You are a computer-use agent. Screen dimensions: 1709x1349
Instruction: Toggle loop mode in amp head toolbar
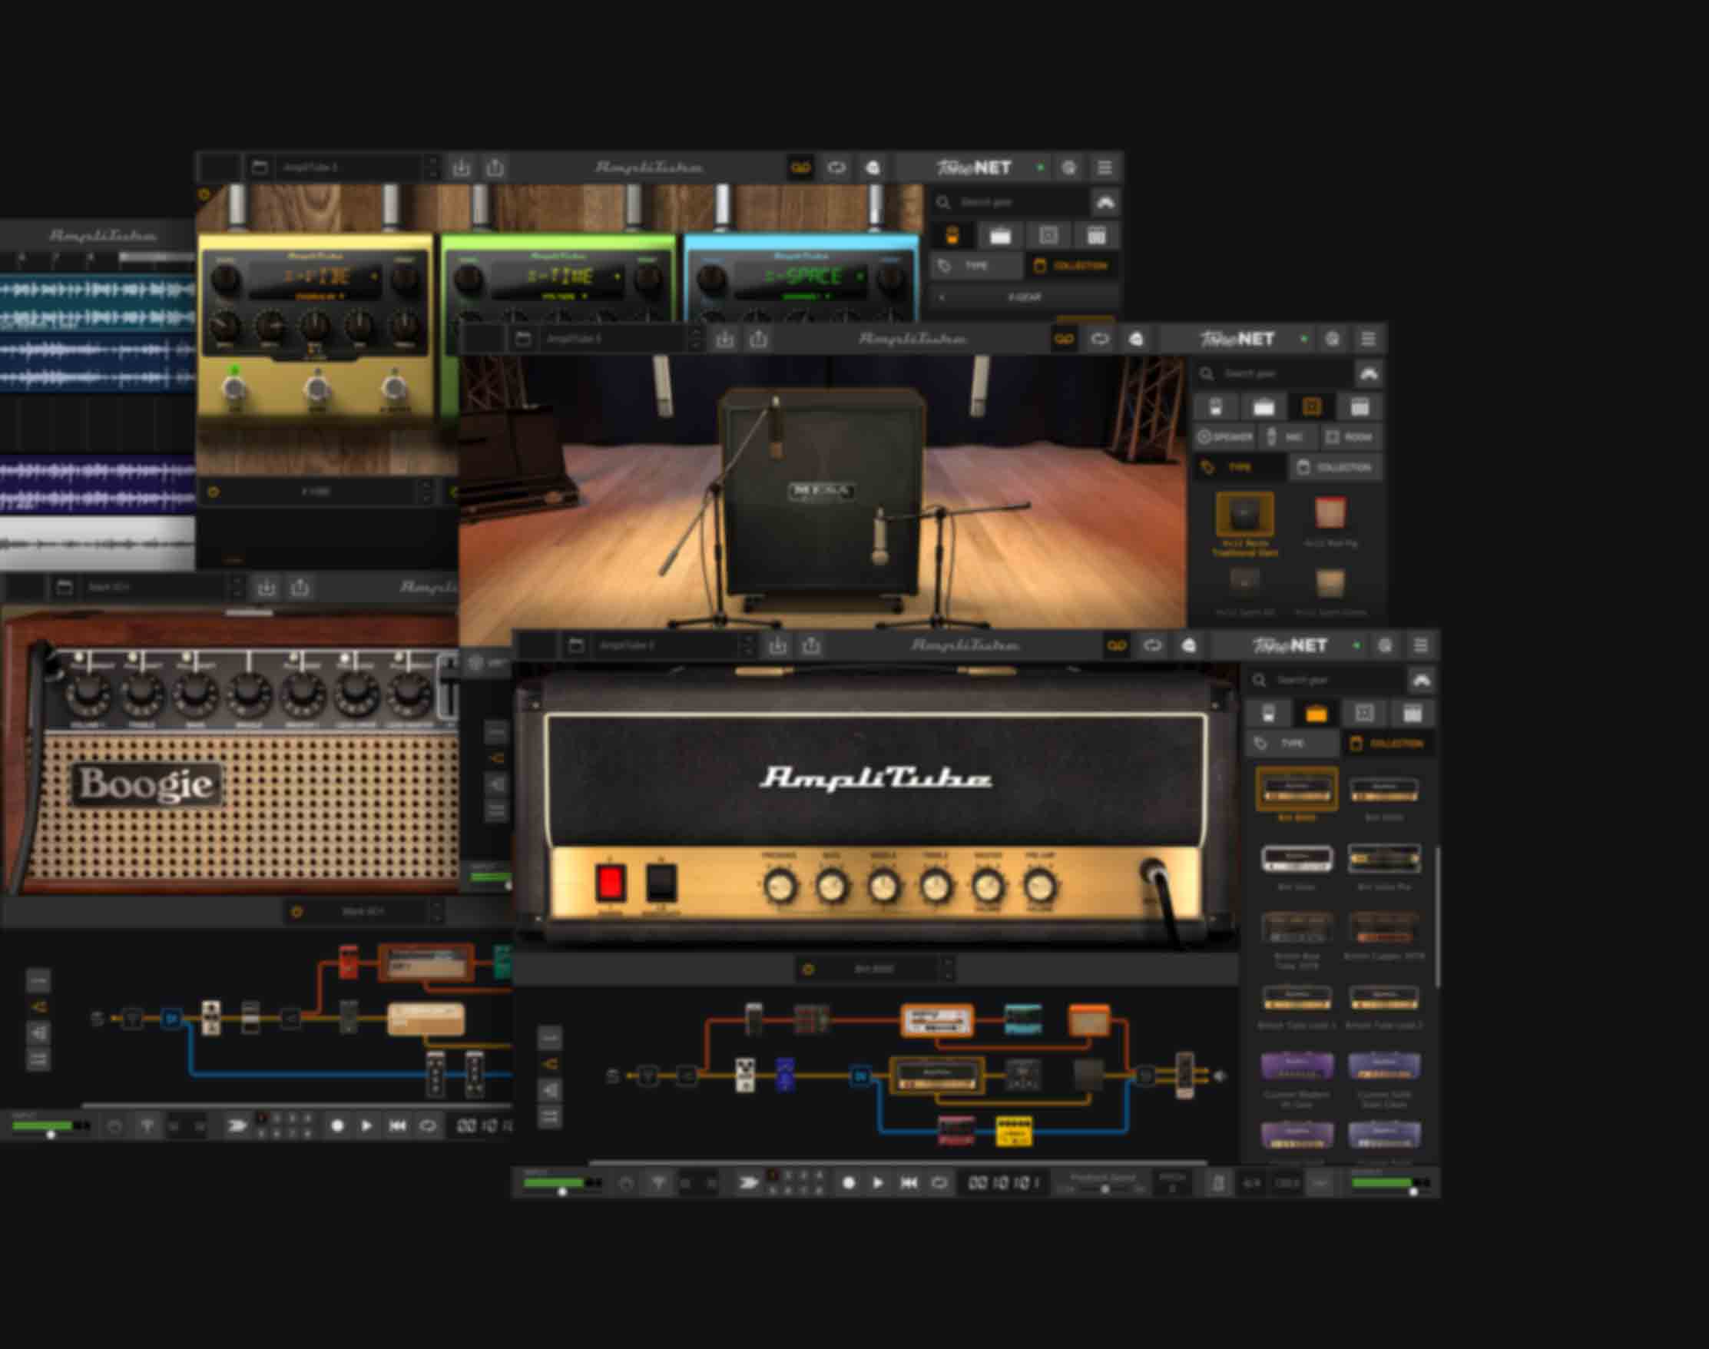point(1152,645)
